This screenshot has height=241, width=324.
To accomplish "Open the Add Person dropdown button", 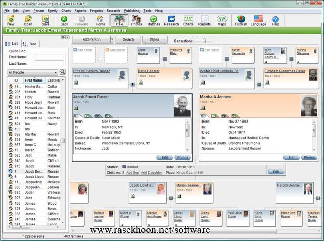I will click(x=94, y=39).
